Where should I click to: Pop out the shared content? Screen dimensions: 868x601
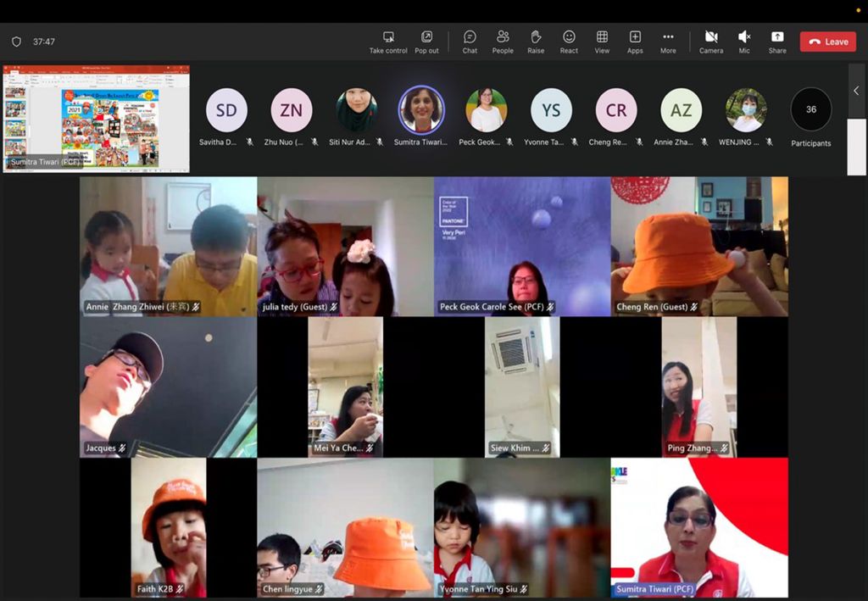[426, 42]
